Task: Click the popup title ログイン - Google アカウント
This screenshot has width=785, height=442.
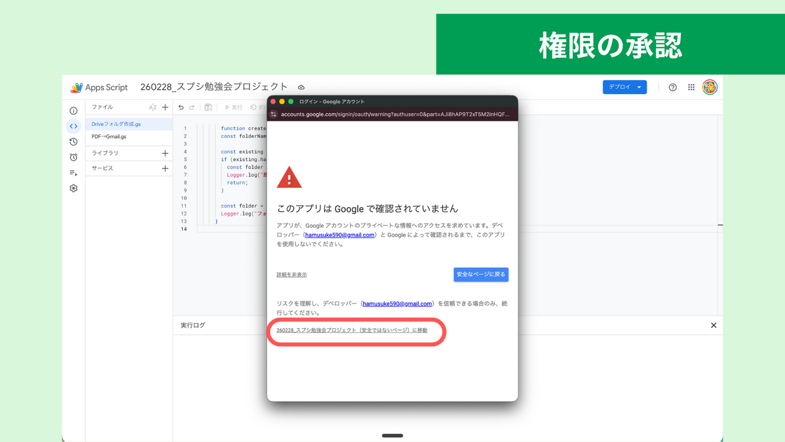Action: [332, 102]
